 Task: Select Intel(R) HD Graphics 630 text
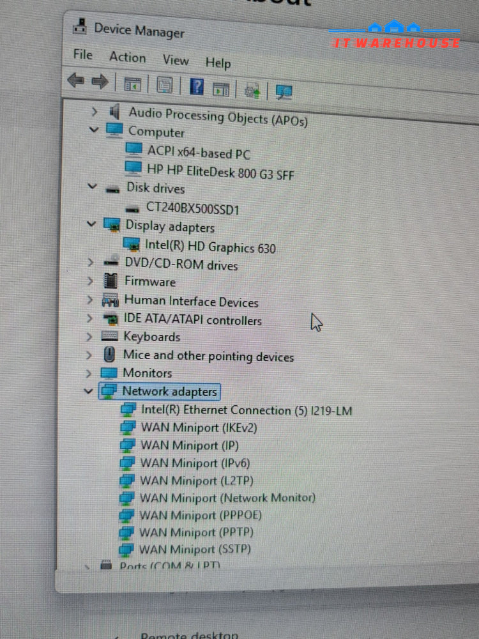211,247
